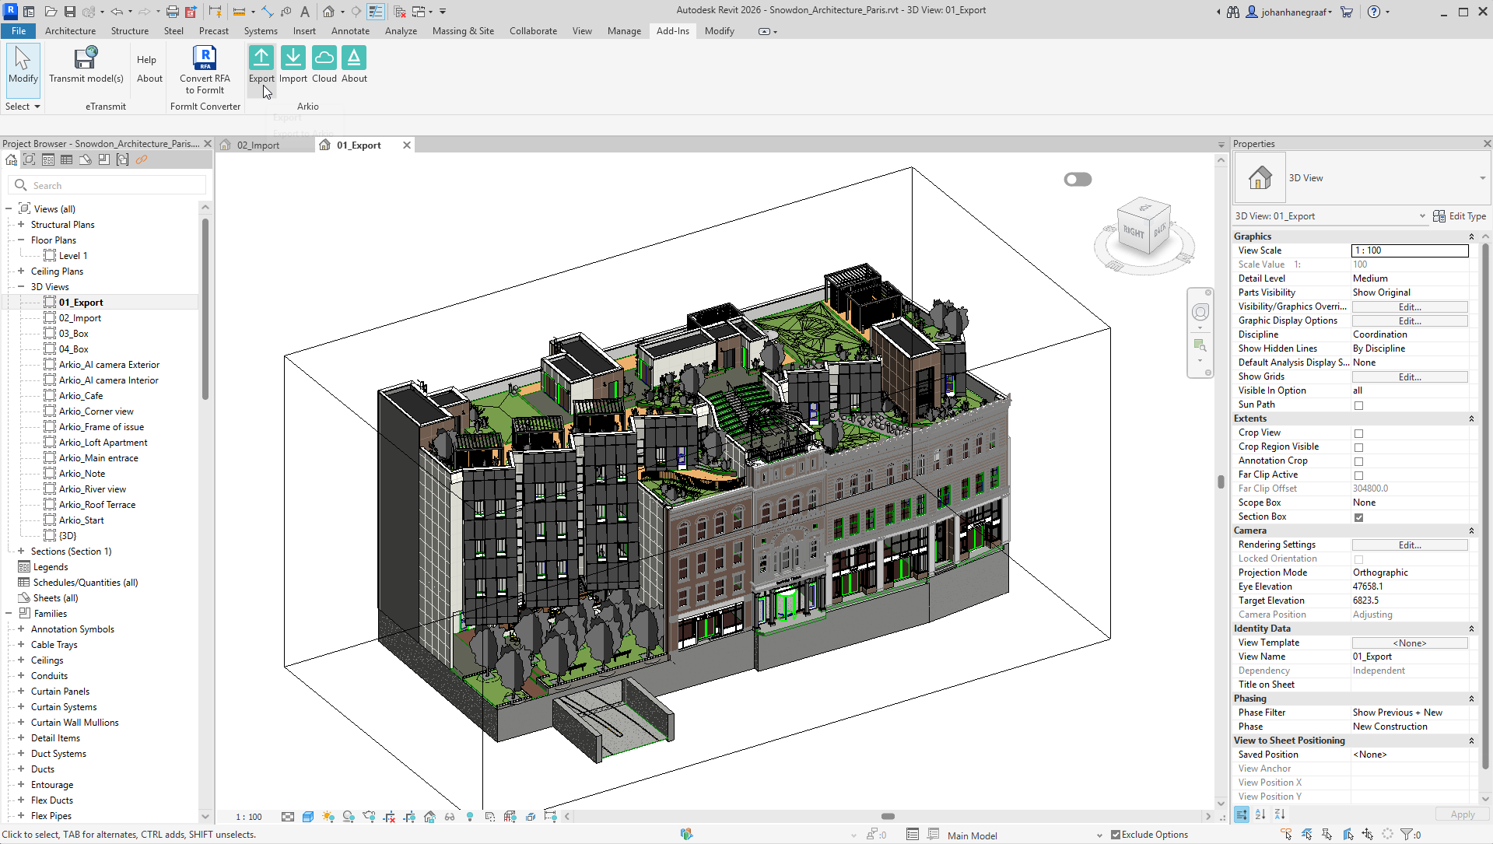Click the Save icon in quick access toolbar
Image resolution: width=1493 pixels, height=844 pixels.
pos(69,12)
